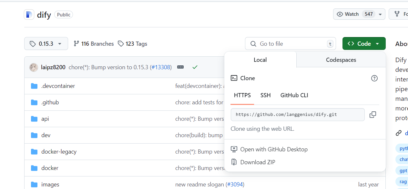Toggle the green Code dropdown button

point(364,43)
